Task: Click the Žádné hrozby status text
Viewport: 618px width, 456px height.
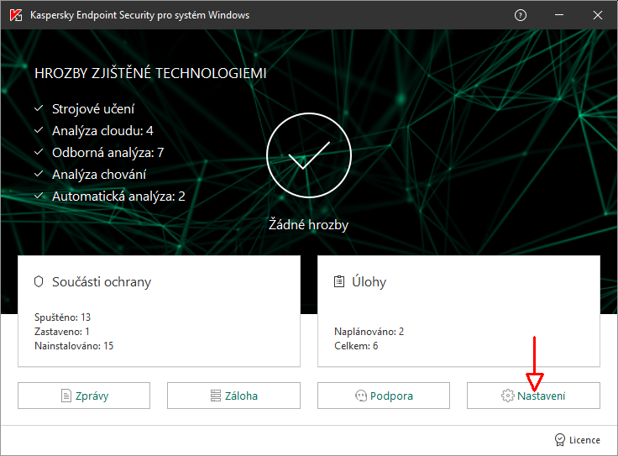Action: [309, 225]
